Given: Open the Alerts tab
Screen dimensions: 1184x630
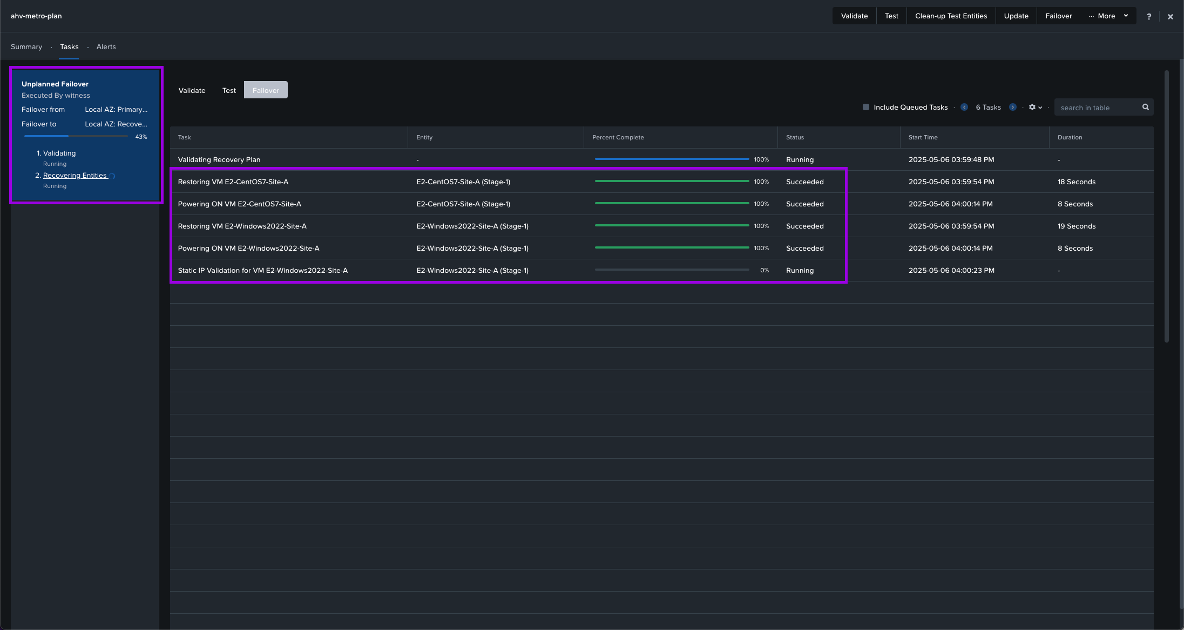Looking at the screenshot, I should pos(106,46).
